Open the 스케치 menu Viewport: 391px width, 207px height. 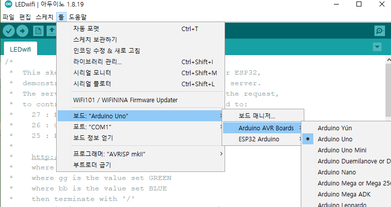click(x=45, y=17)
